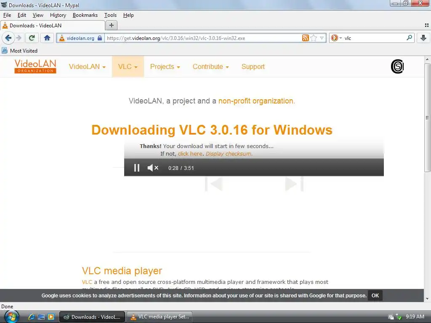Open the View menu
Image resolution: width=431 pixels, height=323 pixels.
click(x=38, y=15)
